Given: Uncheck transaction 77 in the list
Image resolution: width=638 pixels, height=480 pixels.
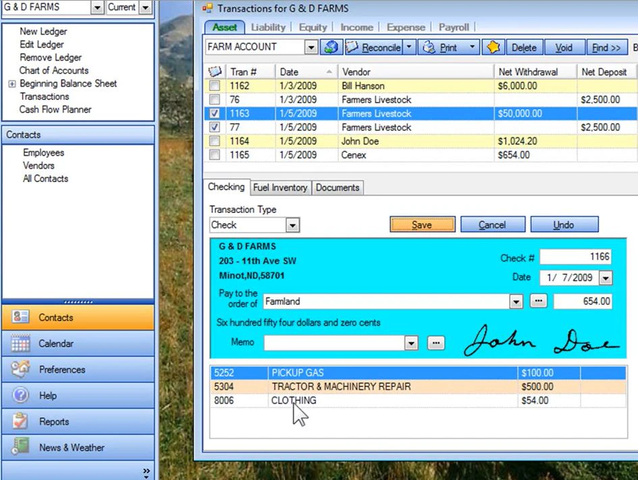Looking at the screenshot, I should point(214,127).
